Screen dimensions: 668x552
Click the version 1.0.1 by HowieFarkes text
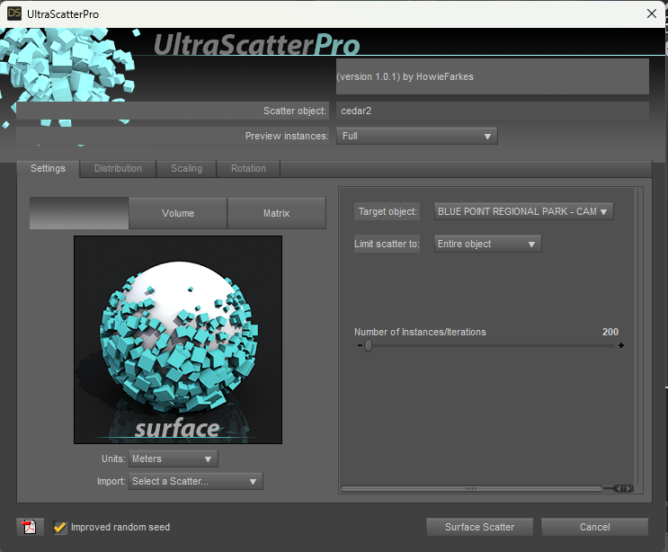pos(405,76)
